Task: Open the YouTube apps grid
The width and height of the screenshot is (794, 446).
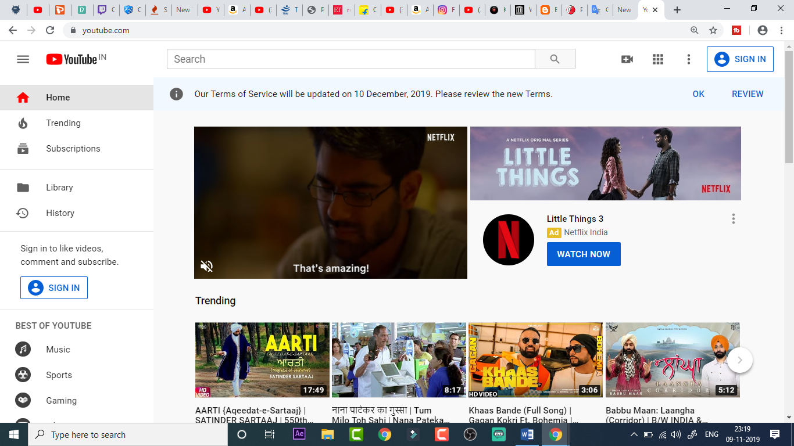Action: pos(657,59)
